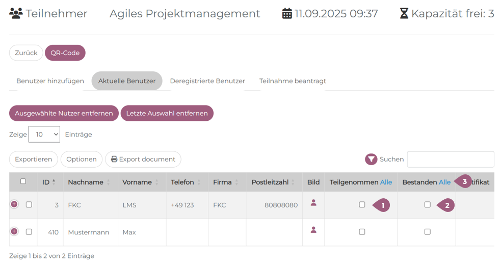The height and width of the screenshot is (264, 500).
Task: Click the ID column sort arrows
Action: 54,182
